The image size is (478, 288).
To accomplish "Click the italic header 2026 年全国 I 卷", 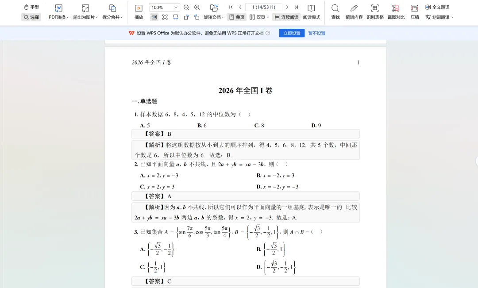I will pyautogui.click(x=151, y=62).
